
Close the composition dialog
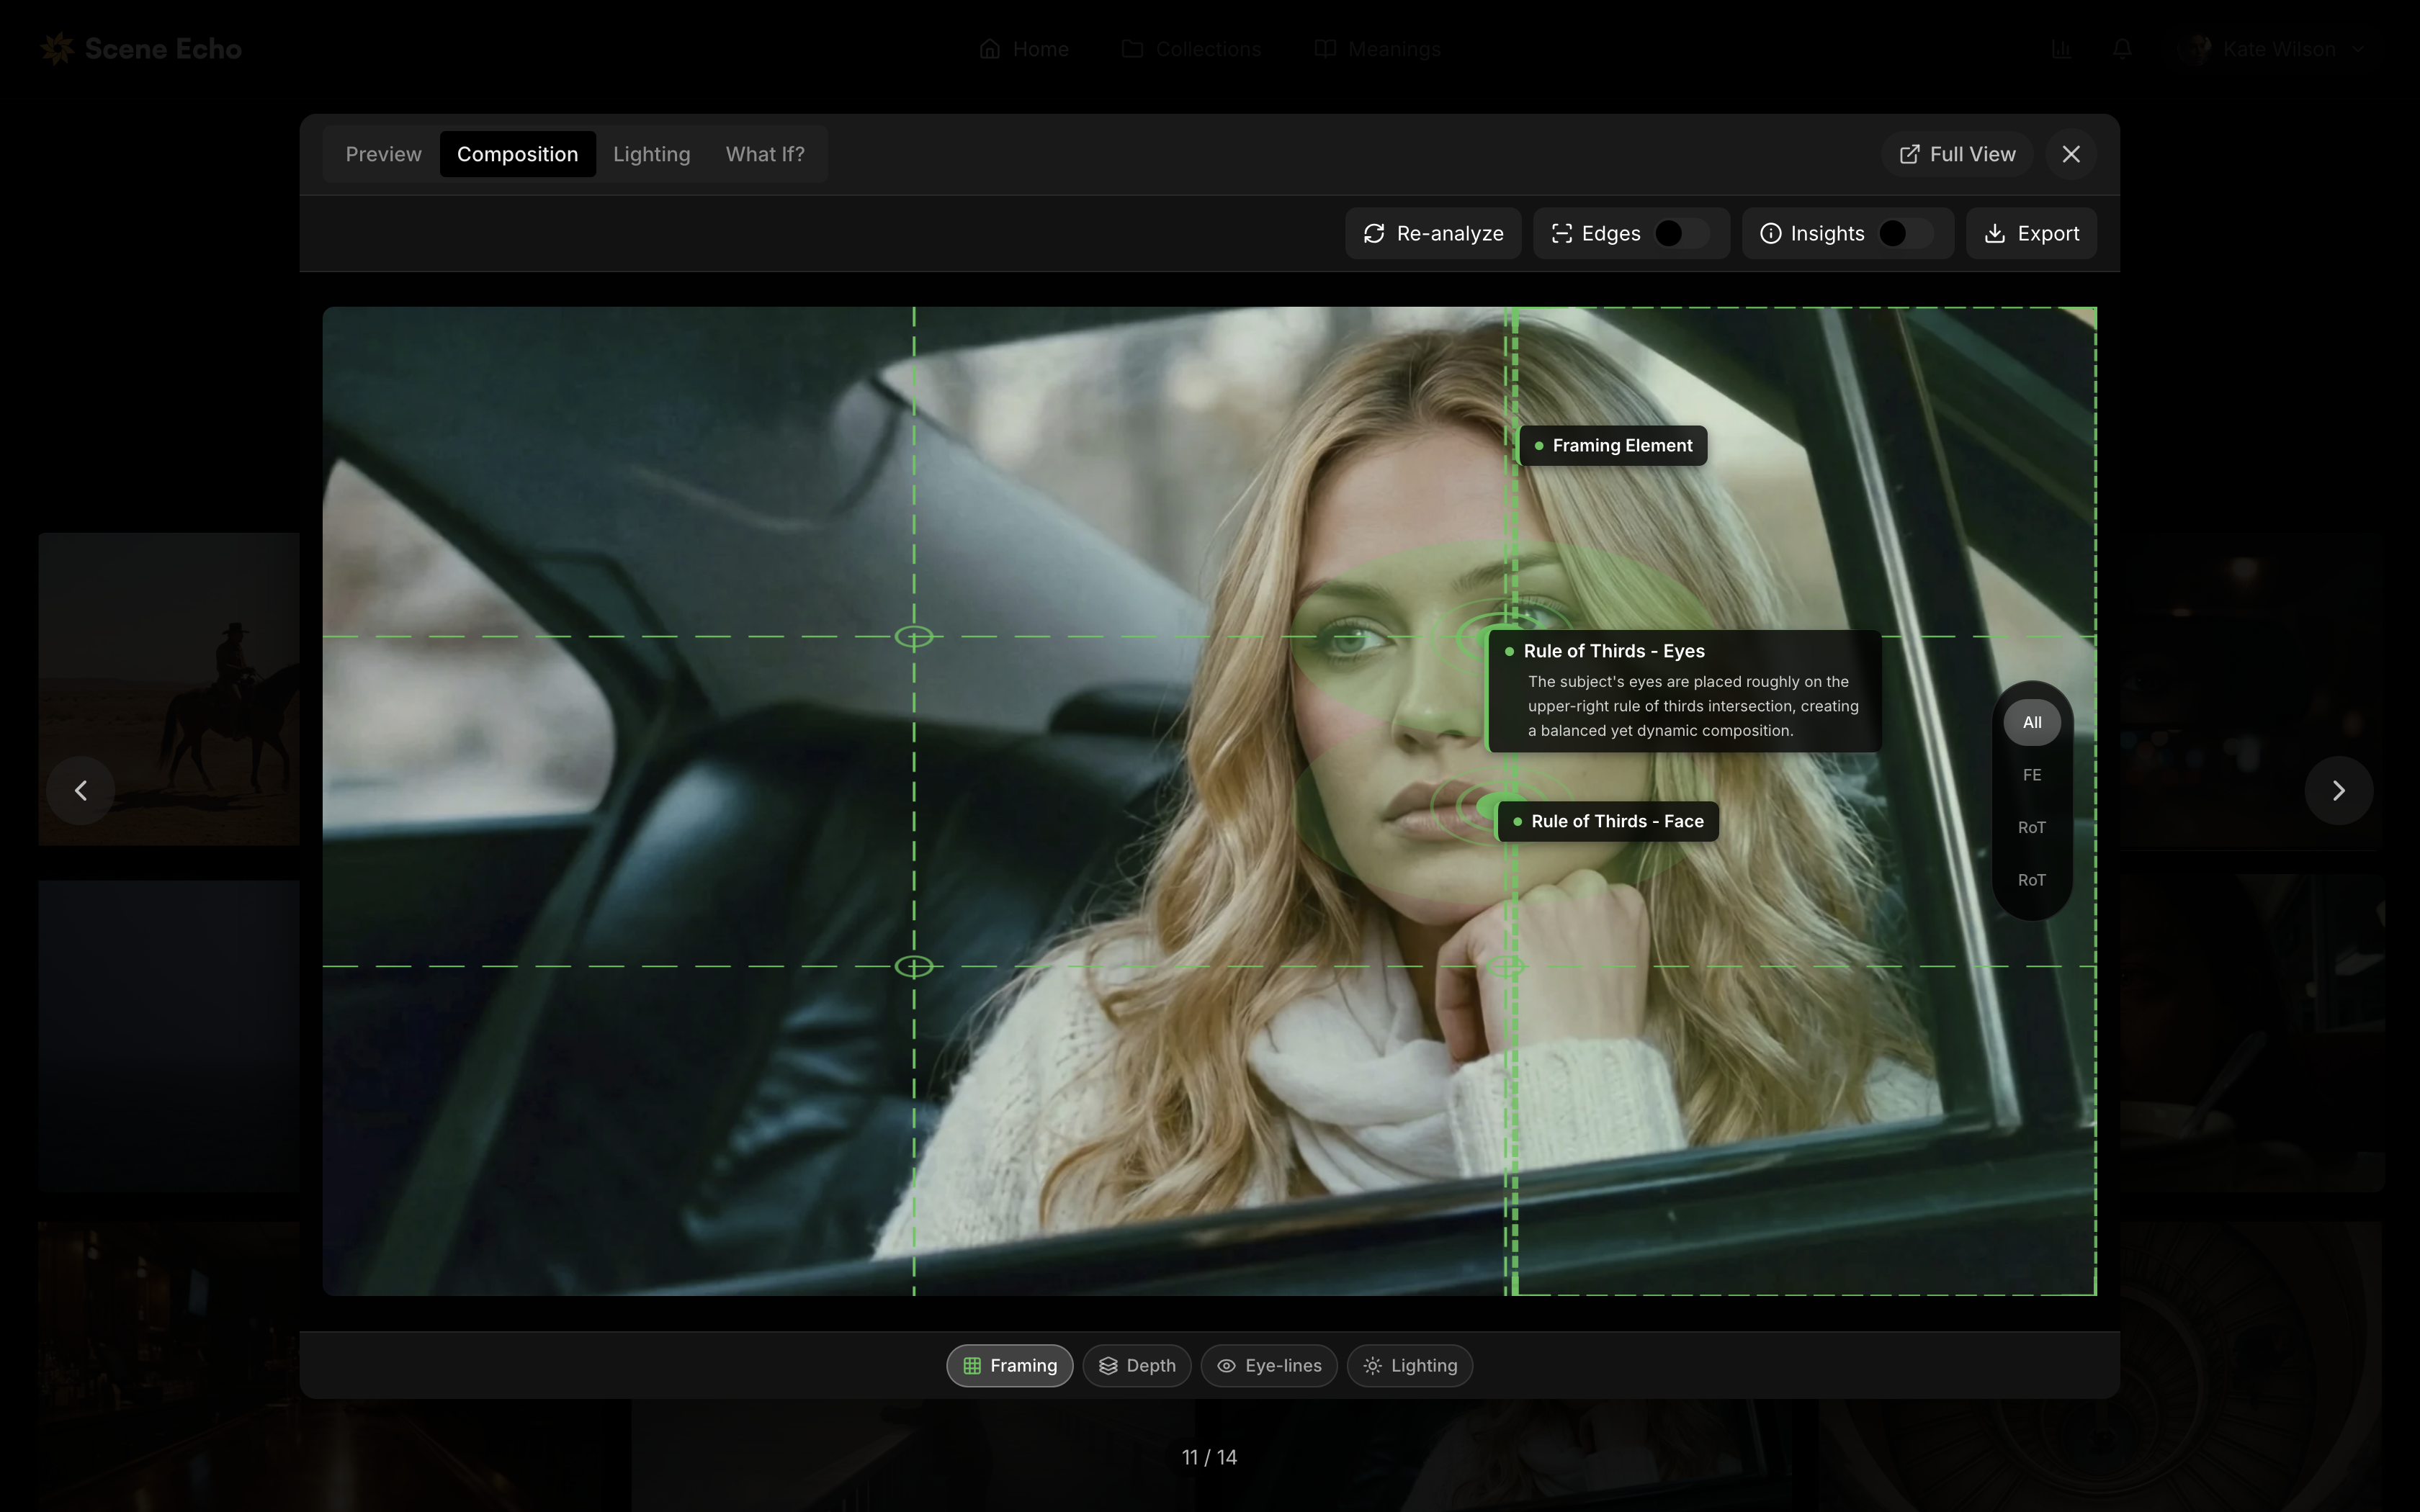2070,154
